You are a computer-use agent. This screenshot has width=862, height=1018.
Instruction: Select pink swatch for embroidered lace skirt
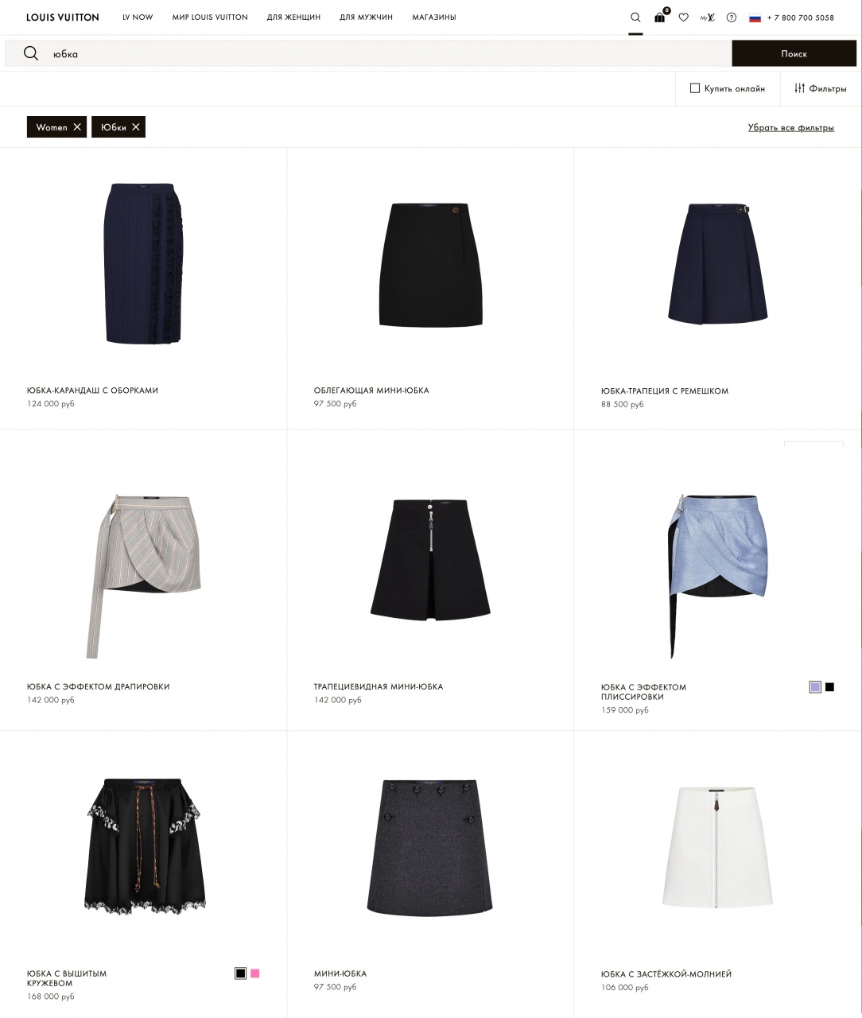pyautogui.click(x=255, y=973)
